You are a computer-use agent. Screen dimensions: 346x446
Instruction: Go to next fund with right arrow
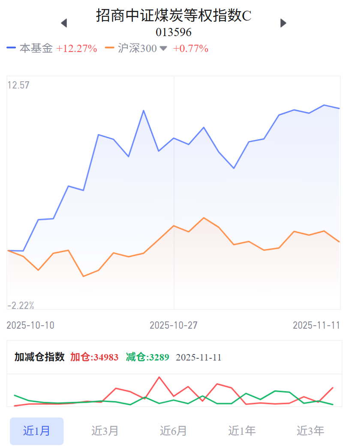click(283, 23)
